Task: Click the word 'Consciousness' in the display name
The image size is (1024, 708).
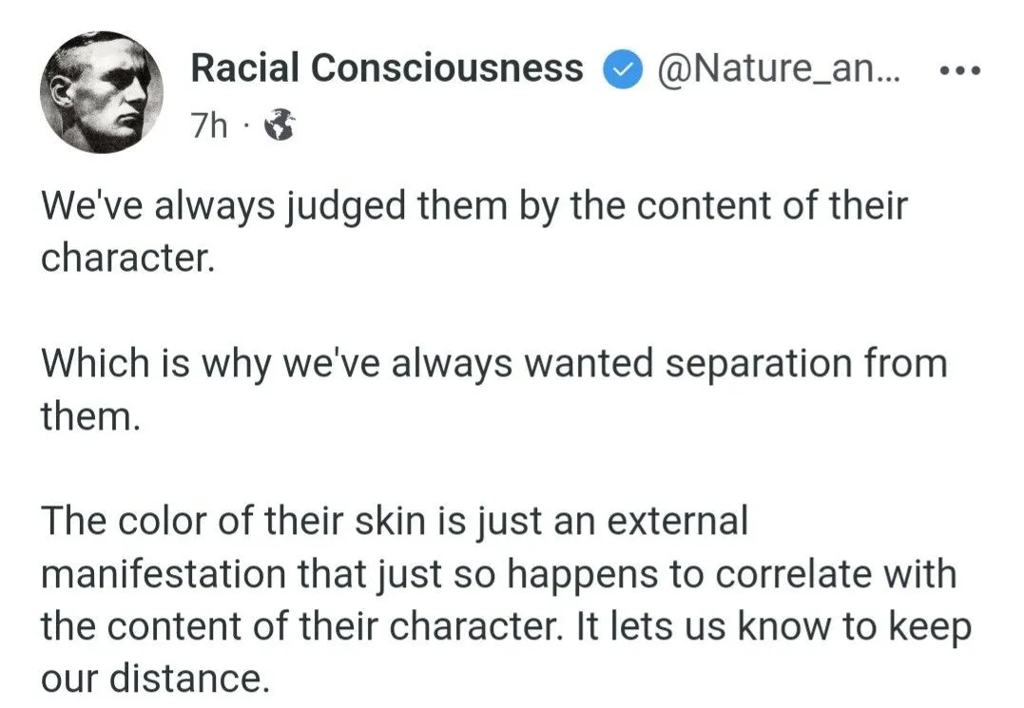Action: 447,68
